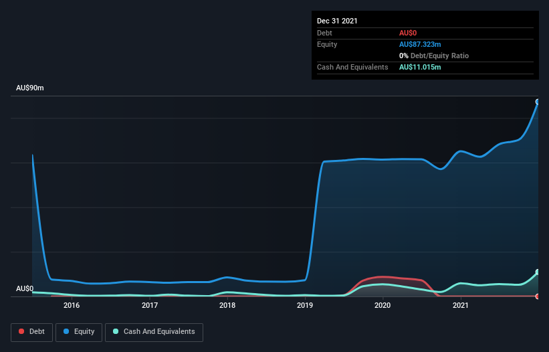Screen dimensions: 549x352
Task: Click the red Debt endpoint marker
Action: coord(538,296)
